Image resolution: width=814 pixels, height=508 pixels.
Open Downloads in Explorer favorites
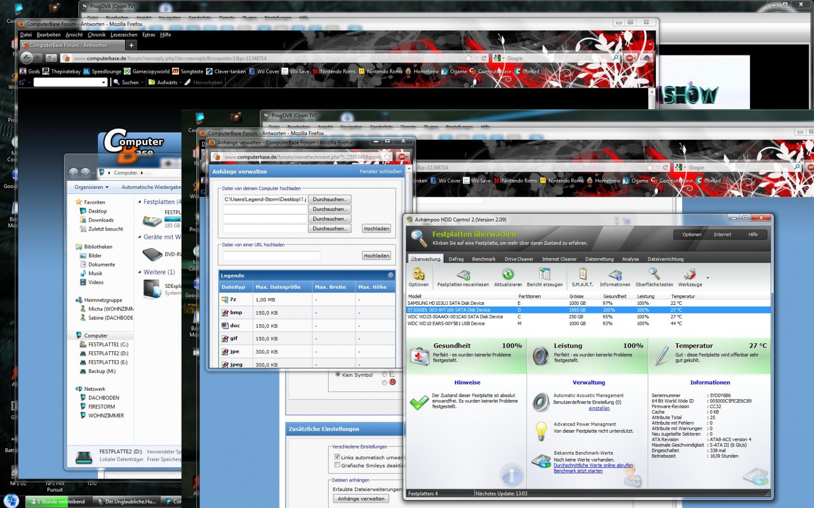click(101, 220)
